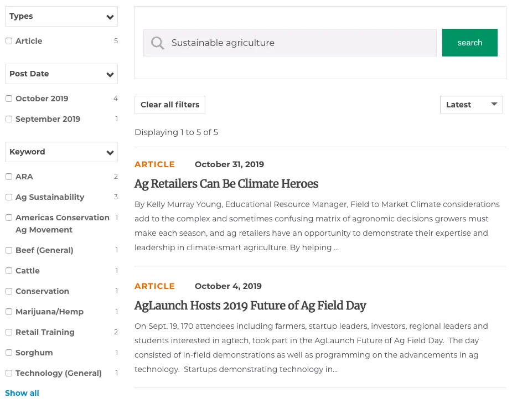The image size is (512, 403).
Task: Collapse the Keyword panel chevron
Action: tap(109, 152)
